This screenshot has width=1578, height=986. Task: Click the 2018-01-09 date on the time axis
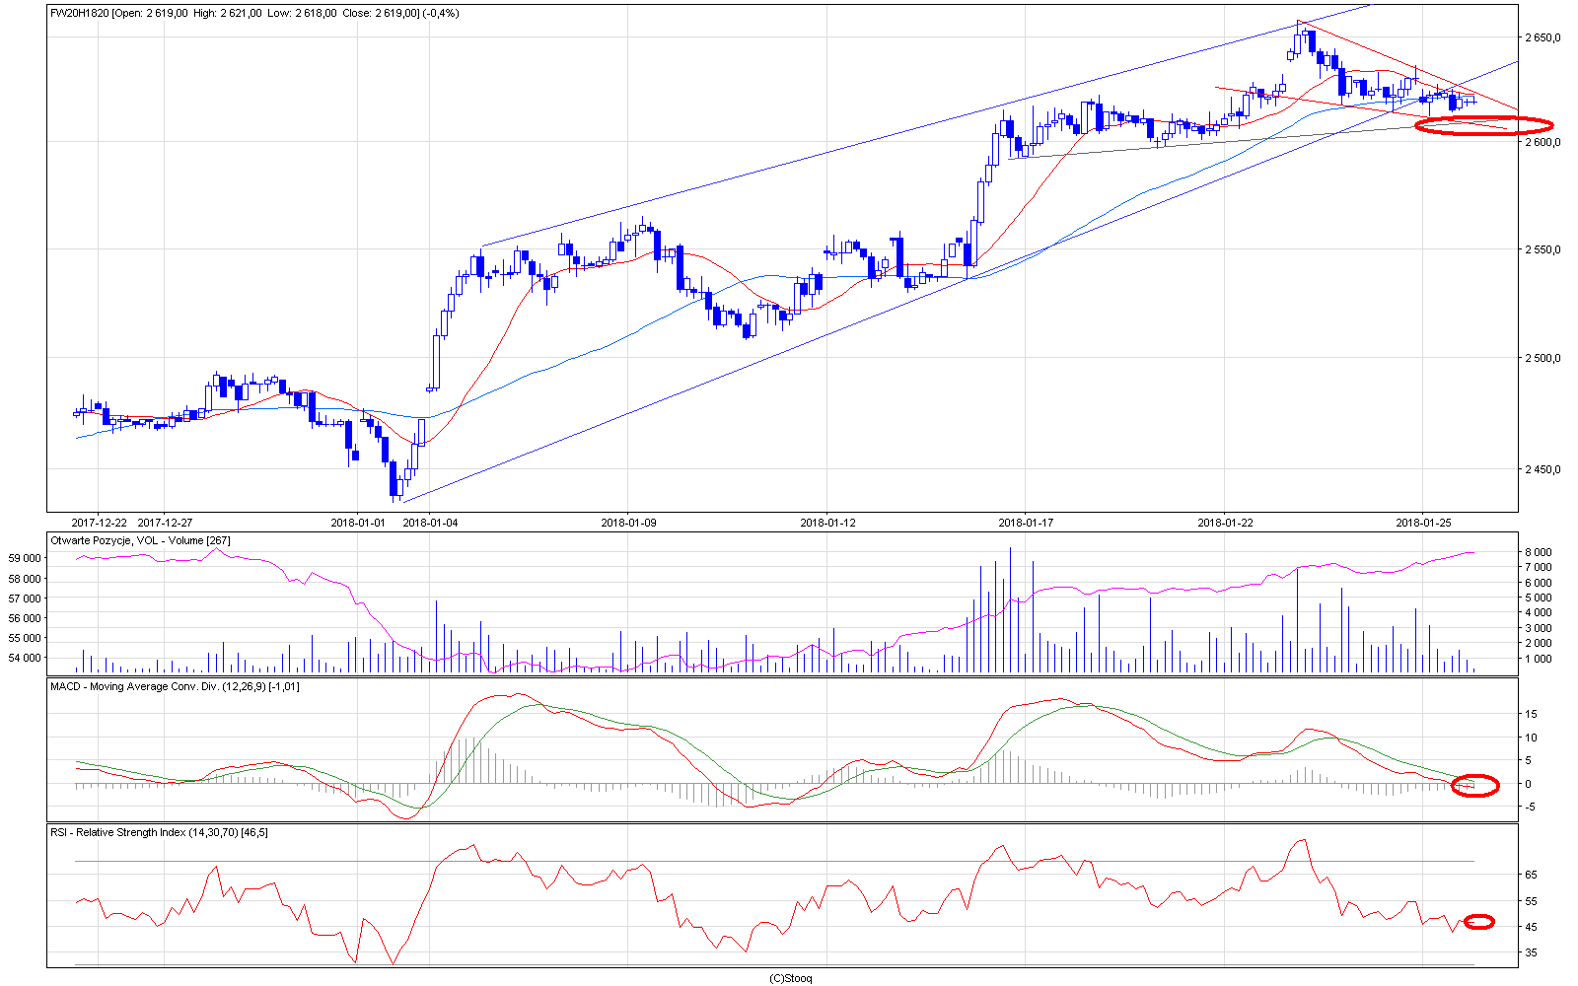click(629, 523)
